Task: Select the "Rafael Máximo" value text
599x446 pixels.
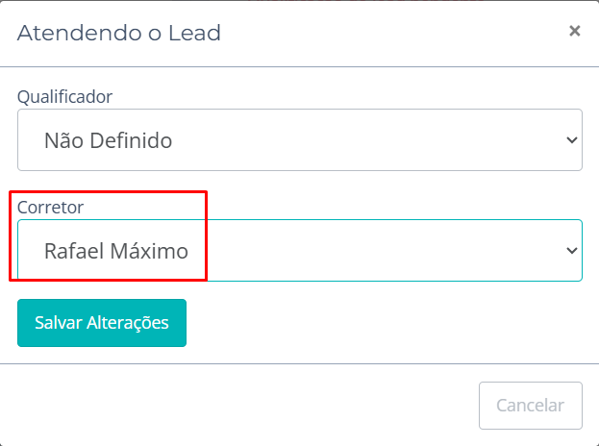Action: pos(116,251)
